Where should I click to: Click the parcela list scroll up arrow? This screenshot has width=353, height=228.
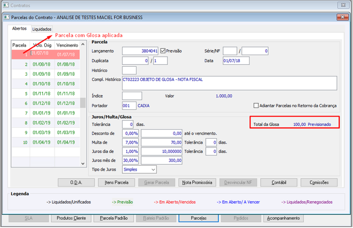coord(83,45)
